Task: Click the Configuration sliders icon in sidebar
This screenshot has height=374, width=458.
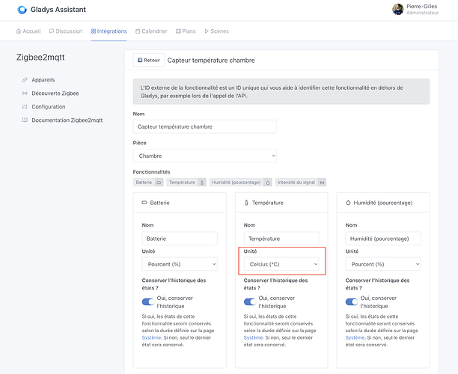Action: [x=25, y=107]
